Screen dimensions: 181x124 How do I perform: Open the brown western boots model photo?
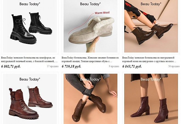pos(90,99)
